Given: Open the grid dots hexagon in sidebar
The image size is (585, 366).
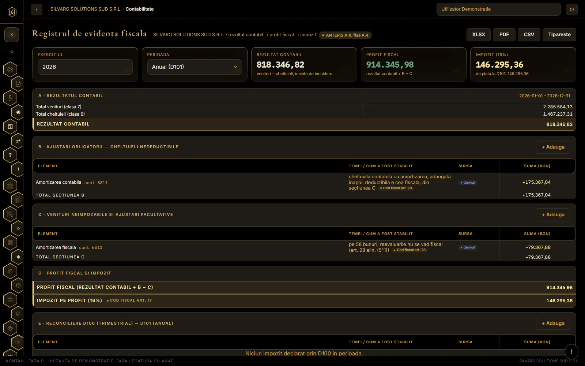Looking at the screenshot, I should tap(10, 242).
